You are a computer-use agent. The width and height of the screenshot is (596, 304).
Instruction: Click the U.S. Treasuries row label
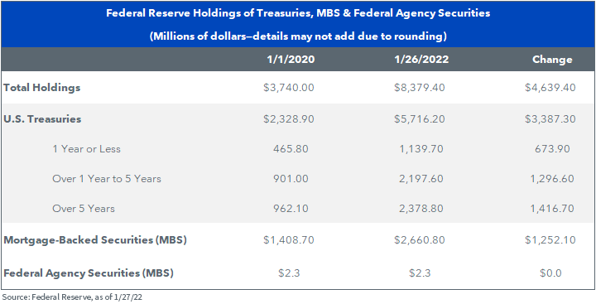point(42,119)
